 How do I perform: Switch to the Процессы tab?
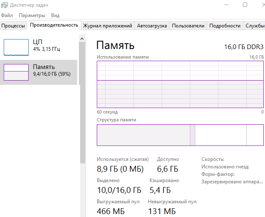13,26
